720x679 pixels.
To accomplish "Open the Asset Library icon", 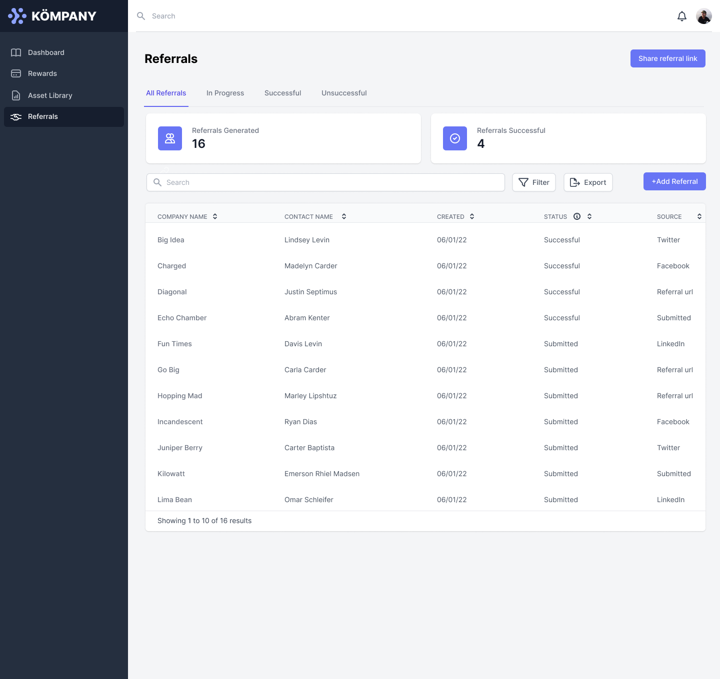I will [15, 95].
